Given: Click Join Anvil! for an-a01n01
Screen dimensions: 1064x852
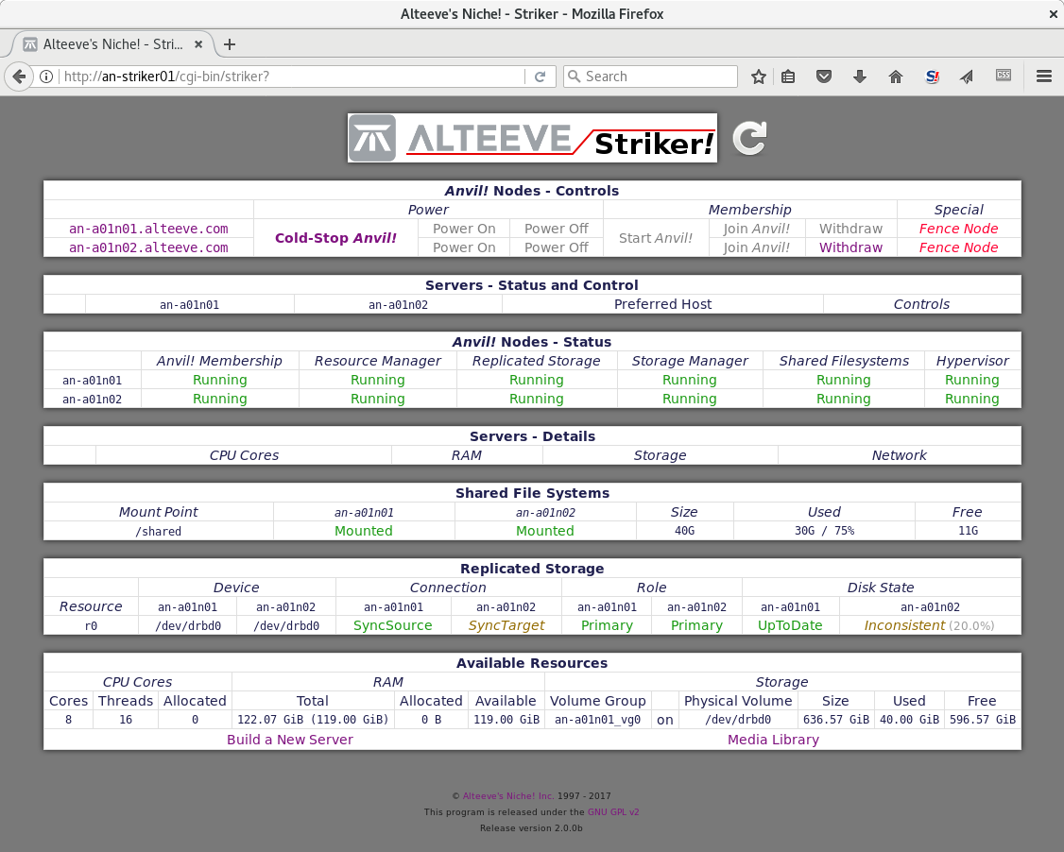Looking at the screenshot, I should pyautogui.click(x=757, y=229).
